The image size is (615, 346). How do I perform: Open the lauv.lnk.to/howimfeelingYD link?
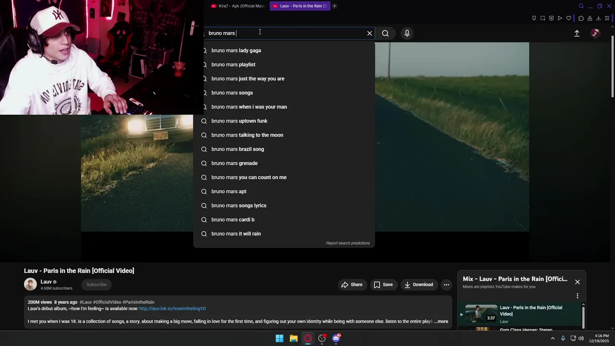coord(172,309)
